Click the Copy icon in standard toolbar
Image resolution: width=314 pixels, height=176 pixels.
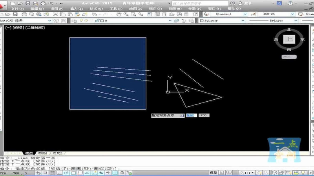point(63,14)
